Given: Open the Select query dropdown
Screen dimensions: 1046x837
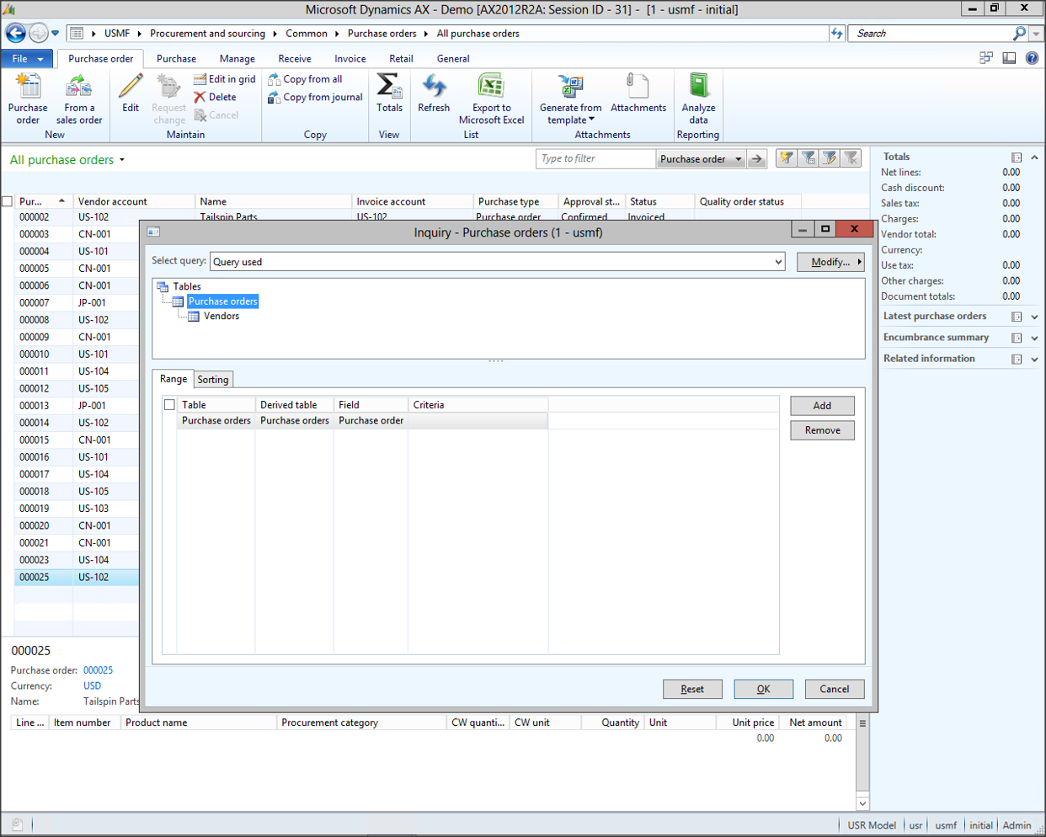Looking at the screenshot, I should click(x=777, y=262).
